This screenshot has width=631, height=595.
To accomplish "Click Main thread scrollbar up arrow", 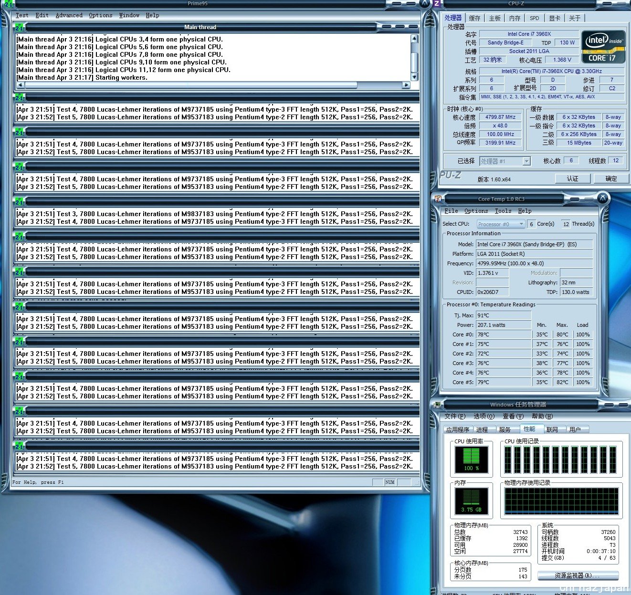I will coord(414,39).
